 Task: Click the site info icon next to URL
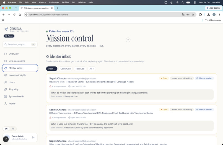pos(27,14)
